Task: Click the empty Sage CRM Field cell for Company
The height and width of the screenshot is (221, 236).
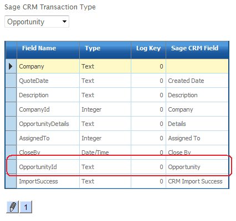Action: tap(197, 66)
